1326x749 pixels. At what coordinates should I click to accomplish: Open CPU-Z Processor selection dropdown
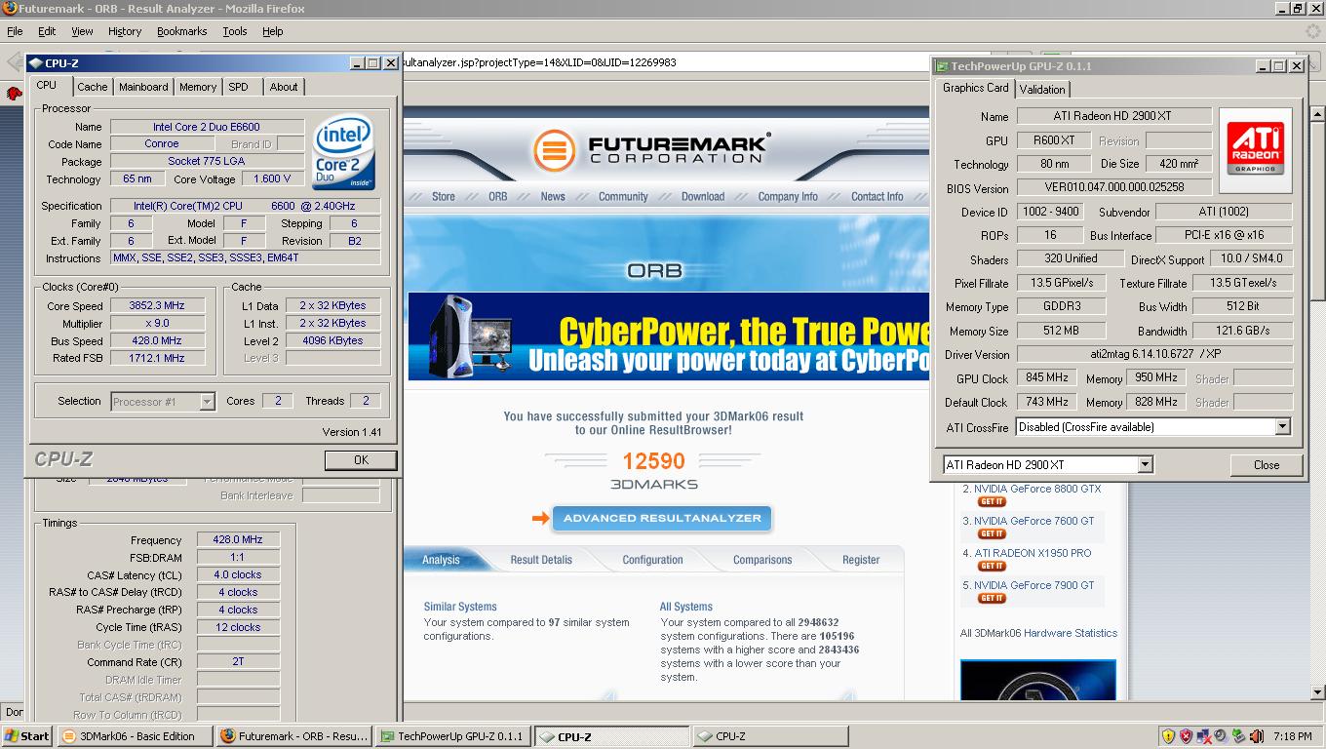click(207, 401)
